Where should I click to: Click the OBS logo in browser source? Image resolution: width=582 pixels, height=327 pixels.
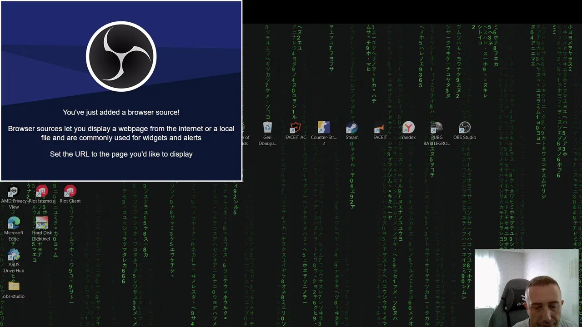pyautogui.click(x=121, y=56)
